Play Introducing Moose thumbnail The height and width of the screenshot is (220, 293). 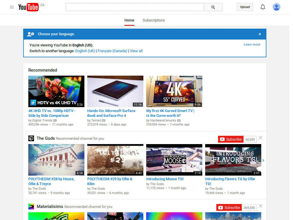pos(174,160)
